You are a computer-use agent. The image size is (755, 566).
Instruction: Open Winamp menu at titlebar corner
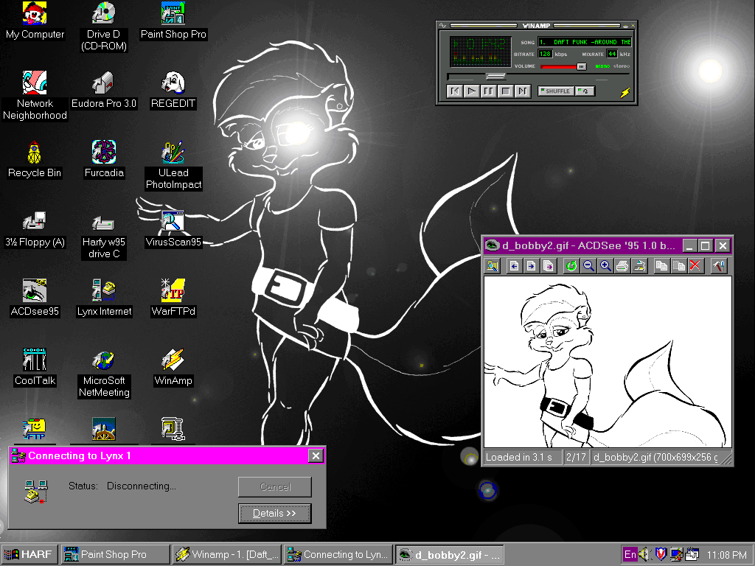[443, 26]
